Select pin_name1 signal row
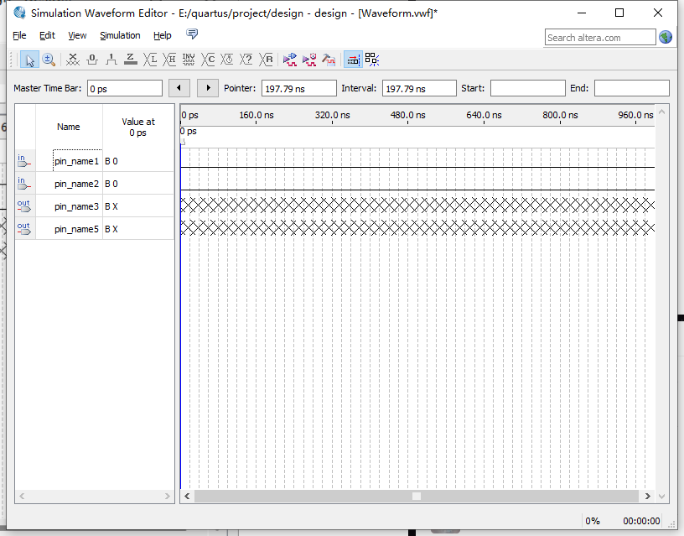The width and height of the screenshot is (684, 536). click(x=95, y=160)
